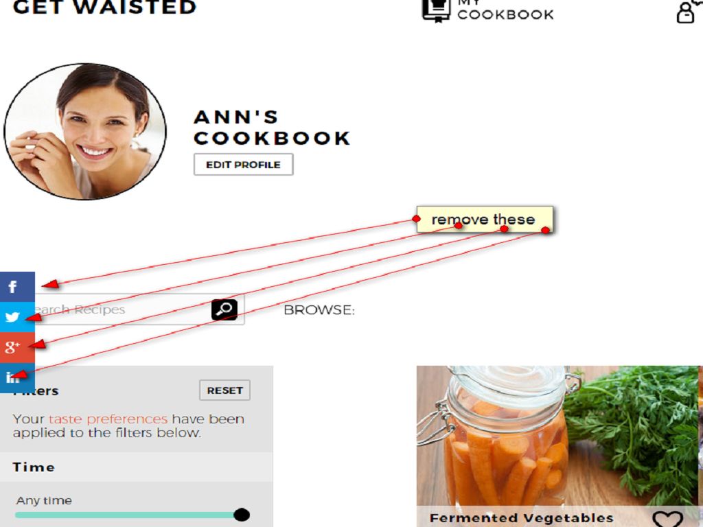Open the My Cookbook menu item
The image size is (703, 527).
505,11
